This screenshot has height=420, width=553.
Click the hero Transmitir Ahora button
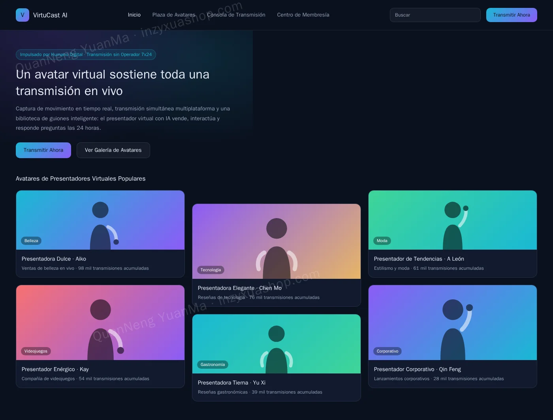[43, 150]
